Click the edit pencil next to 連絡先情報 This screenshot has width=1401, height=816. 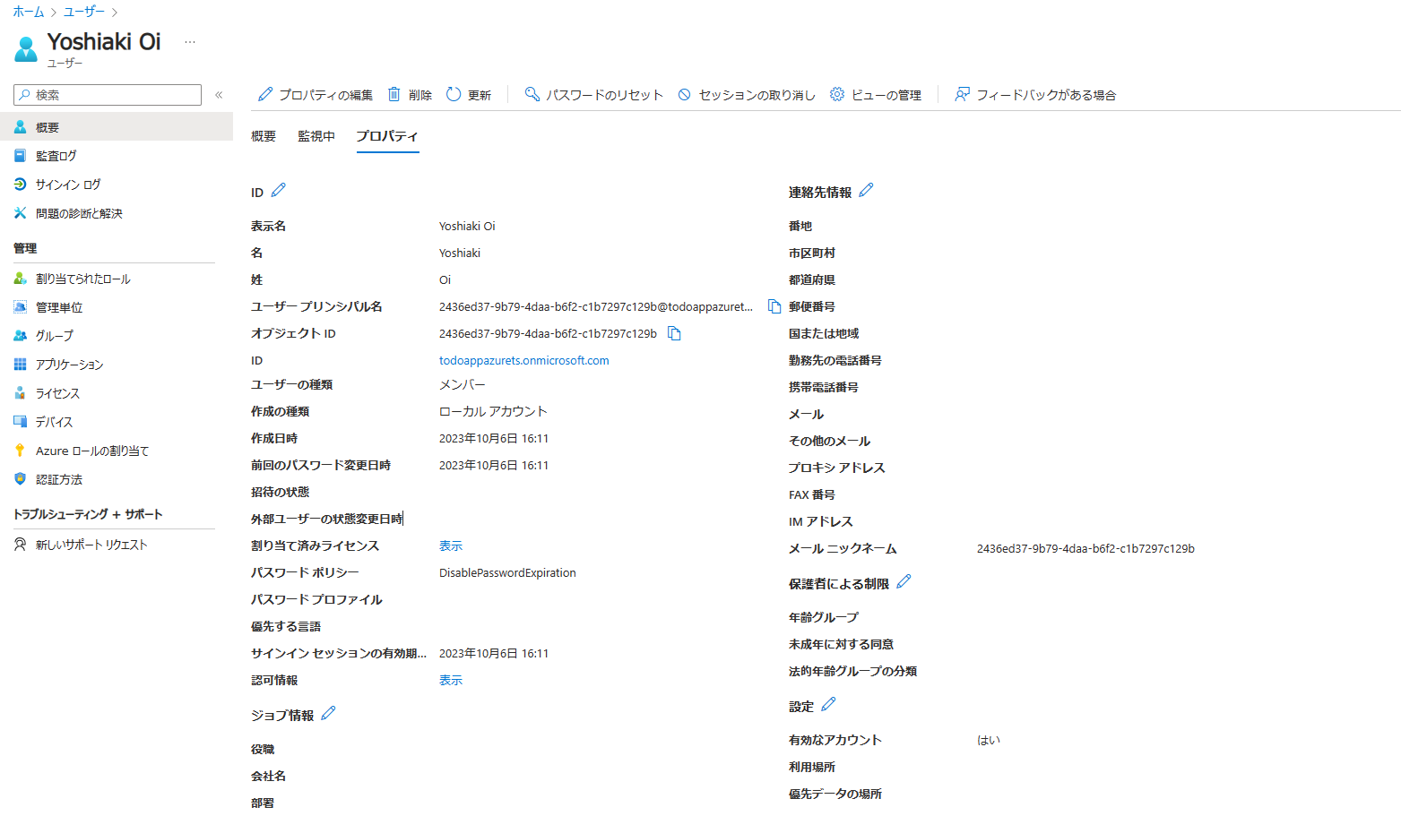point(866,190)
